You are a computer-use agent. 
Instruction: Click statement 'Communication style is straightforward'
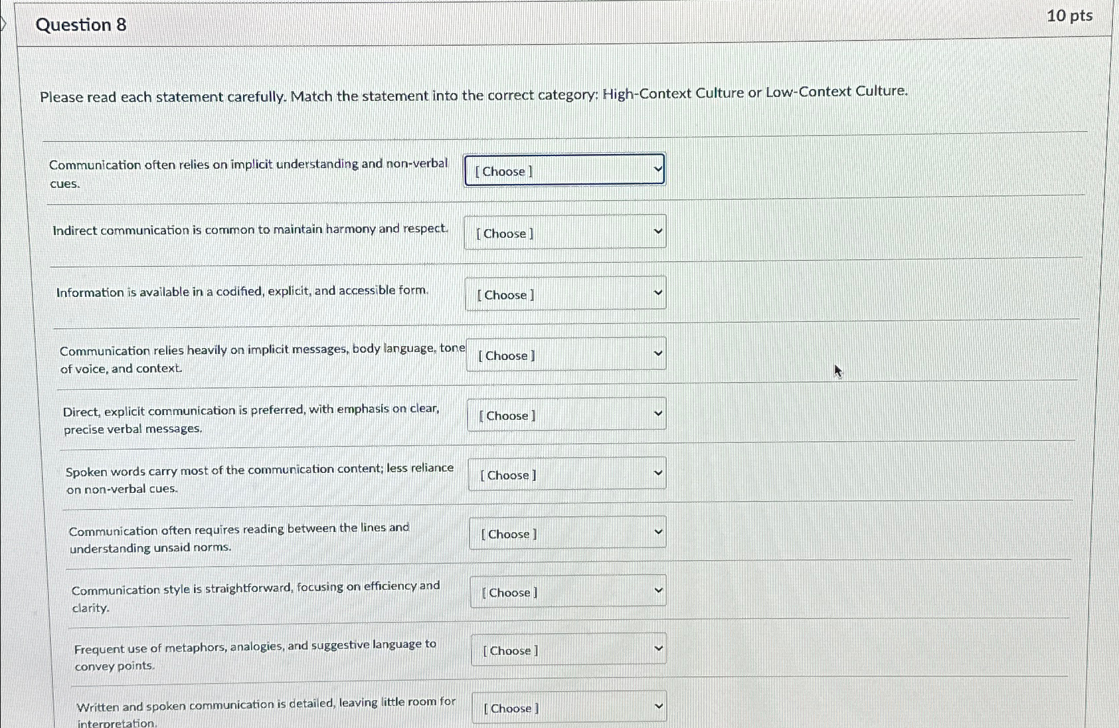point(256,597)
